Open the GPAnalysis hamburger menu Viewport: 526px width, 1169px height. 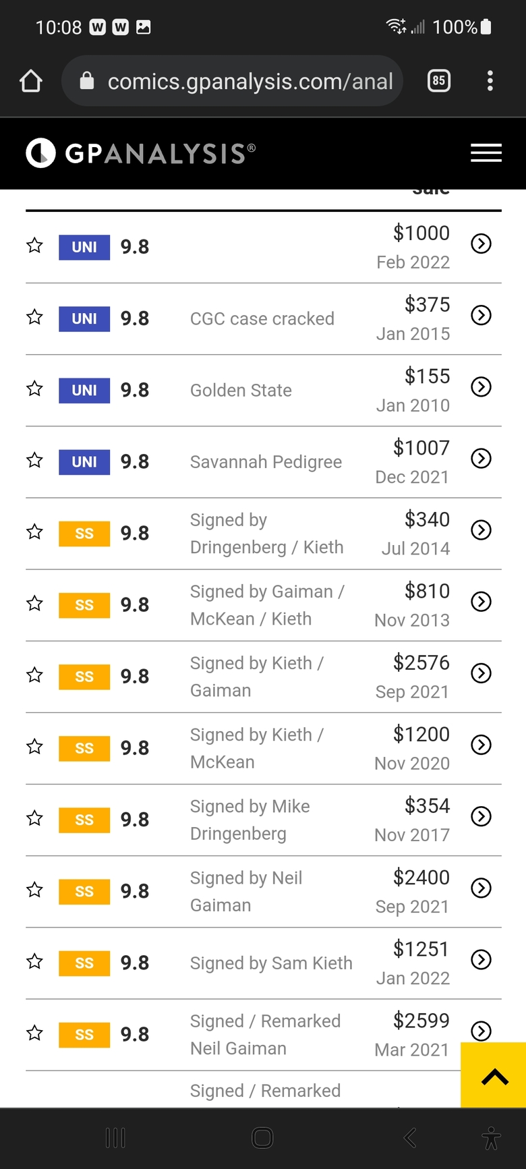[x=486, y=153]
